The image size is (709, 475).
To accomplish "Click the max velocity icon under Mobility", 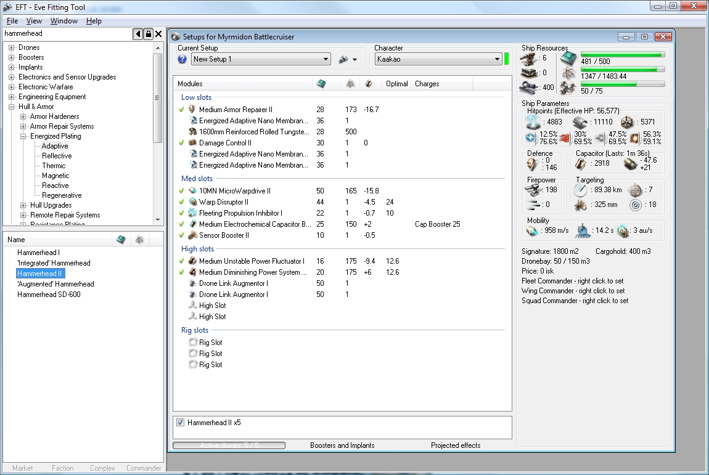I will click(x=532, y=231).
